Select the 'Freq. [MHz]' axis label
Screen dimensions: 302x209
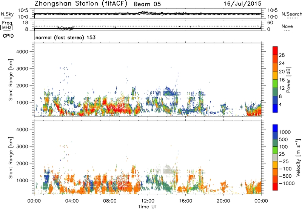coord(7,25)
